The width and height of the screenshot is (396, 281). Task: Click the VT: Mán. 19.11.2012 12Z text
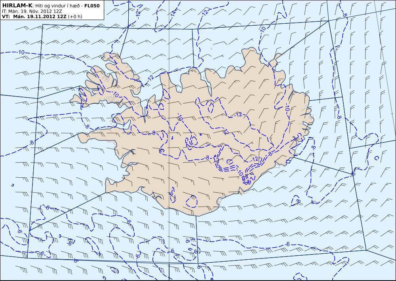point(34,17)
